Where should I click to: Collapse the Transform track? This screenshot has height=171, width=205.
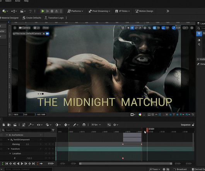click(9, 149)
